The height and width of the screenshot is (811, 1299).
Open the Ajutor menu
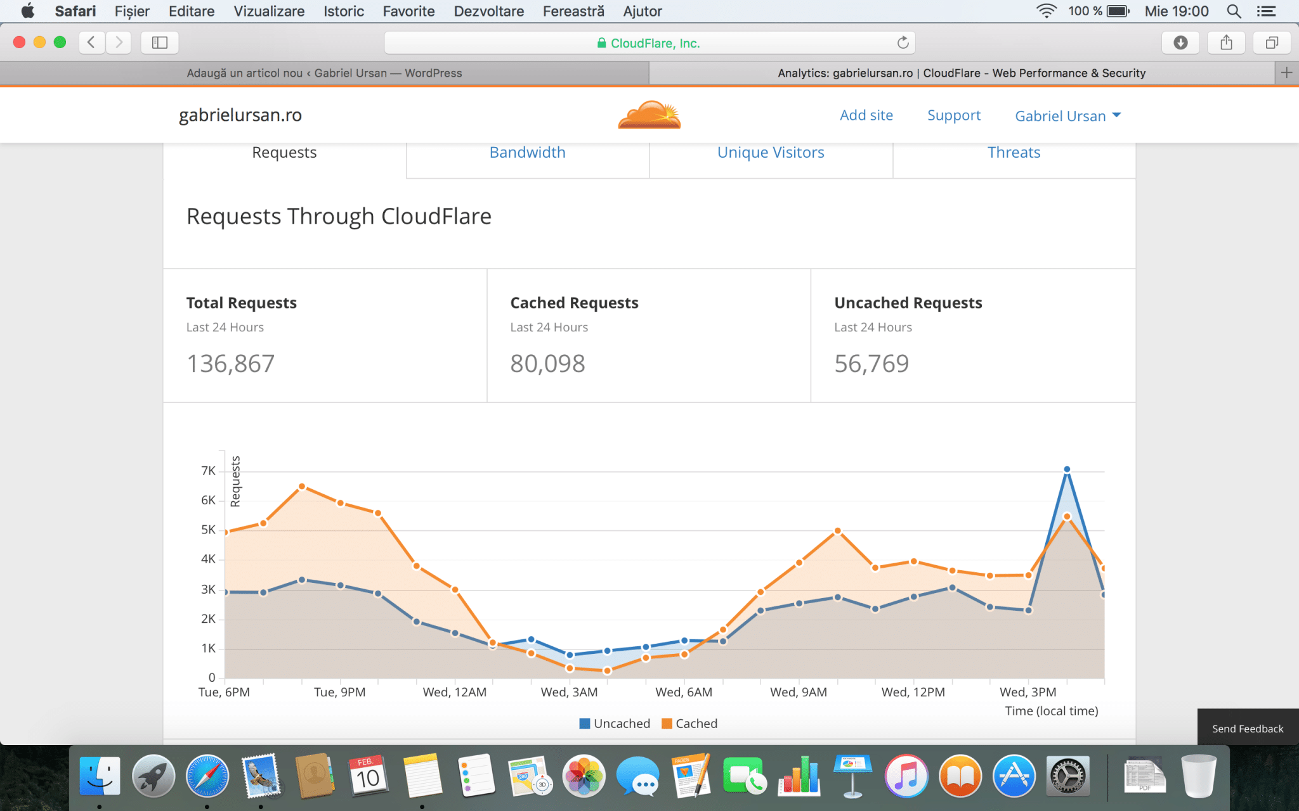coord(643,11)
